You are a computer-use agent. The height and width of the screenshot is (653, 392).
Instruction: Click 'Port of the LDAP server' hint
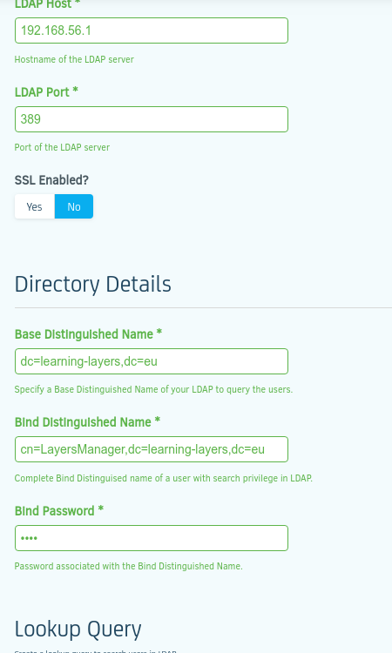pos(62,147)
